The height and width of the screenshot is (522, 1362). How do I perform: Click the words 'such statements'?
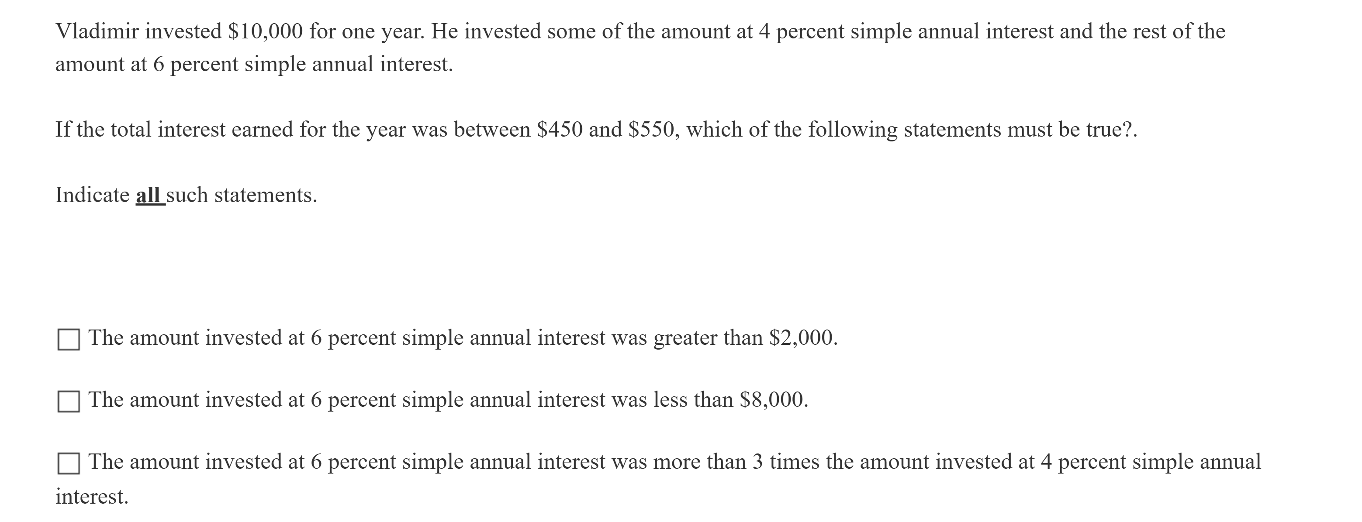(x=242, y=196)
